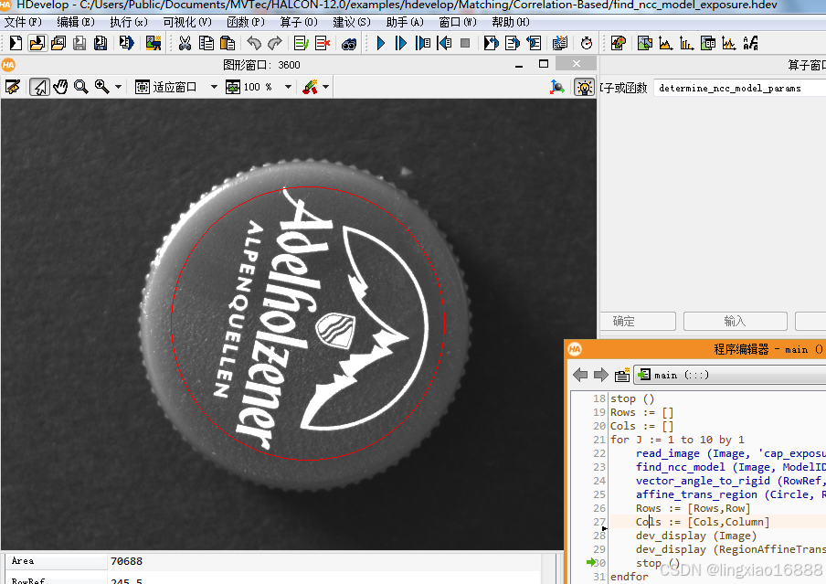Open the 编辑(E) menu

coord(76,22)
